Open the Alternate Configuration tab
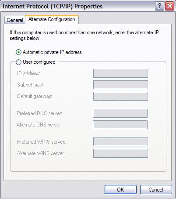This screenshot has width=176, height=199. 52,19
